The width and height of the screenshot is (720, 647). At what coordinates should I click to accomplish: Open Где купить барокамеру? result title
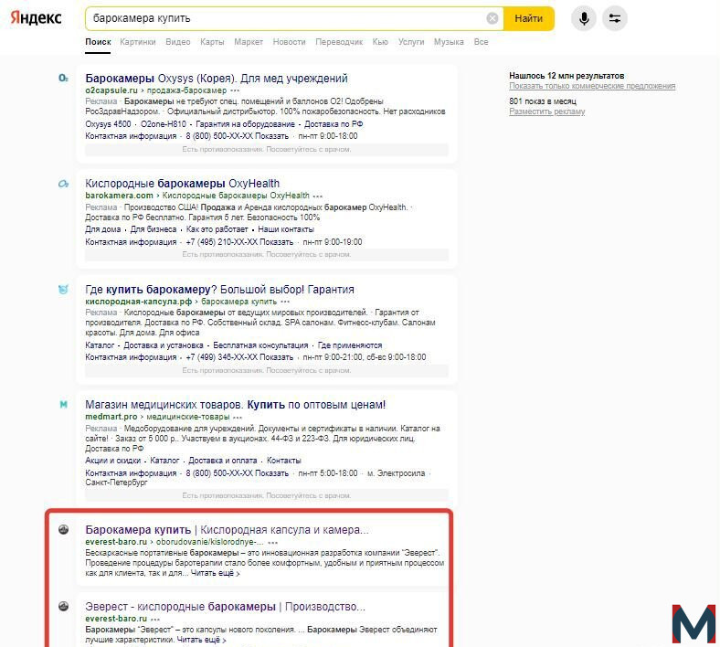coord(219,290)
